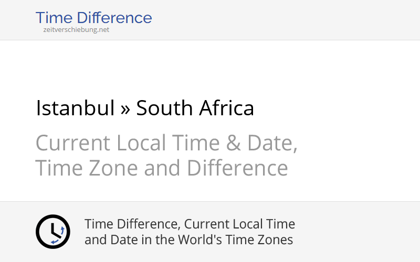Click the footer line ending "World's Time Zones"

coord(188,240)
